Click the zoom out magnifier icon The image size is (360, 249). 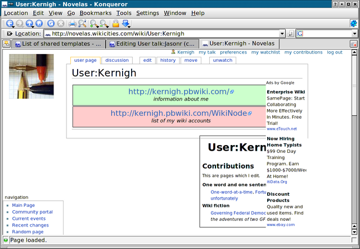click(103, 23)
